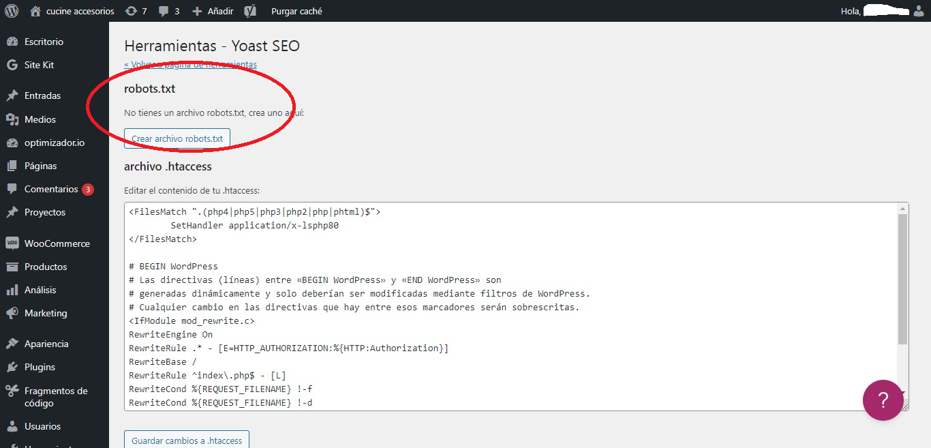Click the Marketing megaphone icon
The image size is (931, 448).
point(12,313)
